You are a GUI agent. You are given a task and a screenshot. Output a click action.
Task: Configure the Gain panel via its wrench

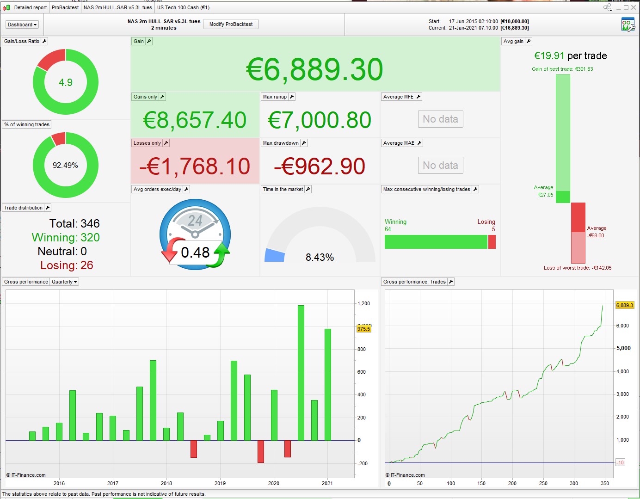coord(149,41)
